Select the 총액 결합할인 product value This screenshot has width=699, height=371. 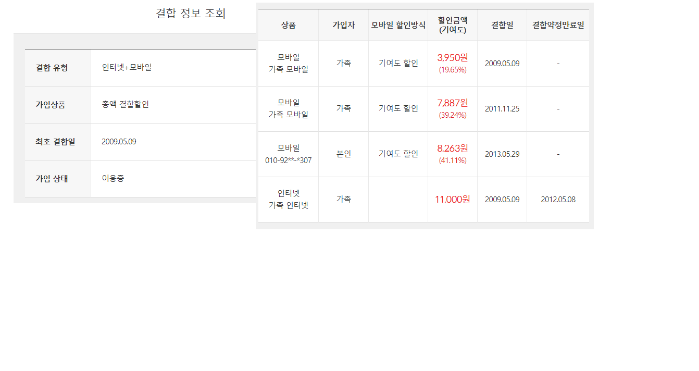[x=126, y=104]
